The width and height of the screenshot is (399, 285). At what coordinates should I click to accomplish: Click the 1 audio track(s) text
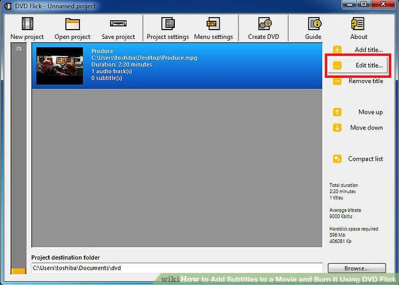pos(112,71)
